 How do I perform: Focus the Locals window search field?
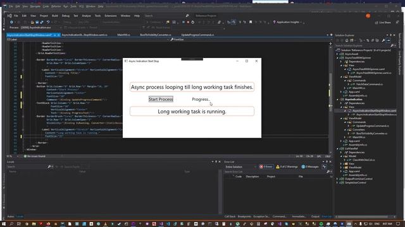[27, 166]
